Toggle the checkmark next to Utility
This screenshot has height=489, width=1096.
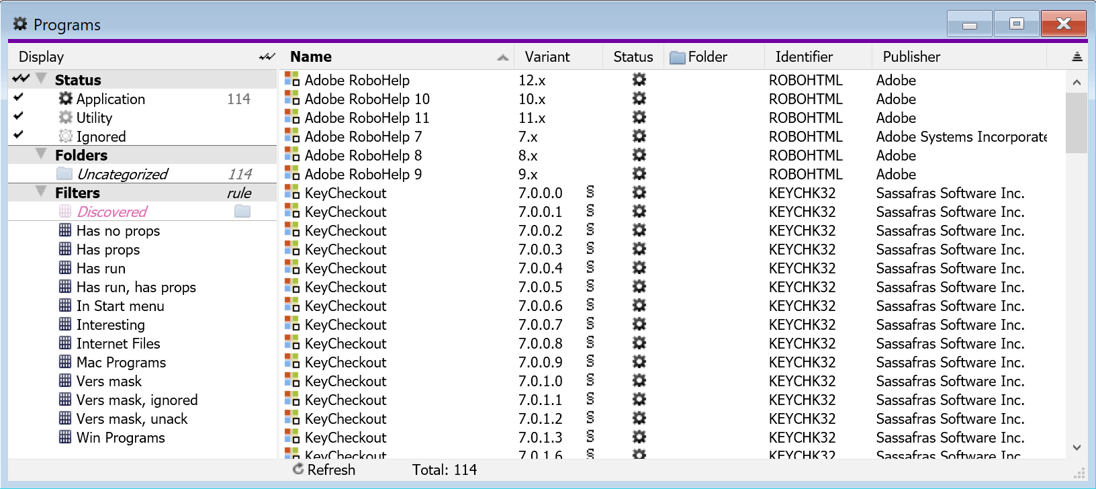coord(19,117)
